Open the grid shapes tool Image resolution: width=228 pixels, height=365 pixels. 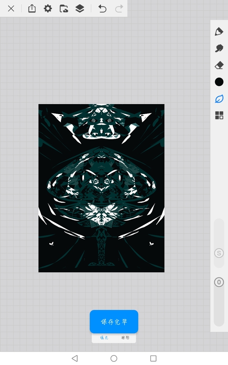[219, 115]
